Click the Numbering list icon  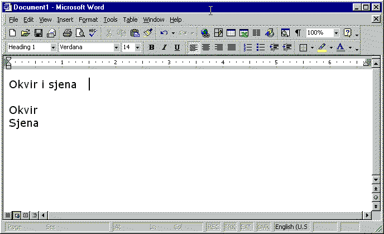tap(248, 47)
